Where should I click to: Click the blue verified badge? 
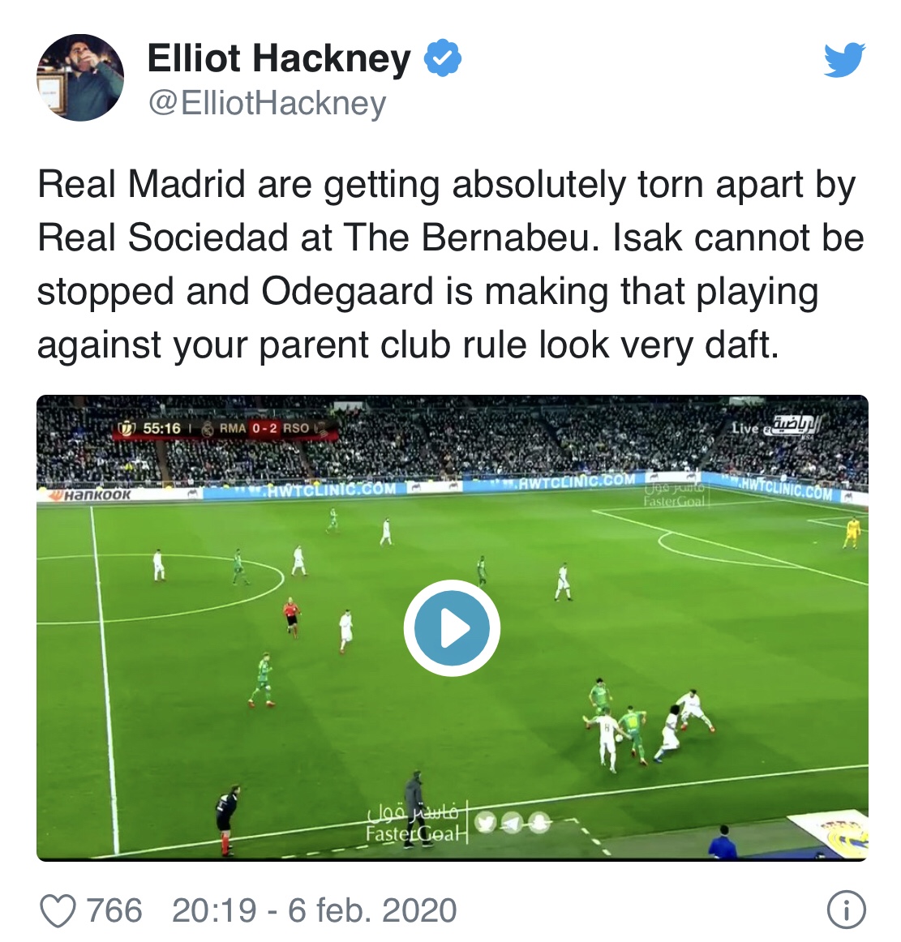pos(443,58)
